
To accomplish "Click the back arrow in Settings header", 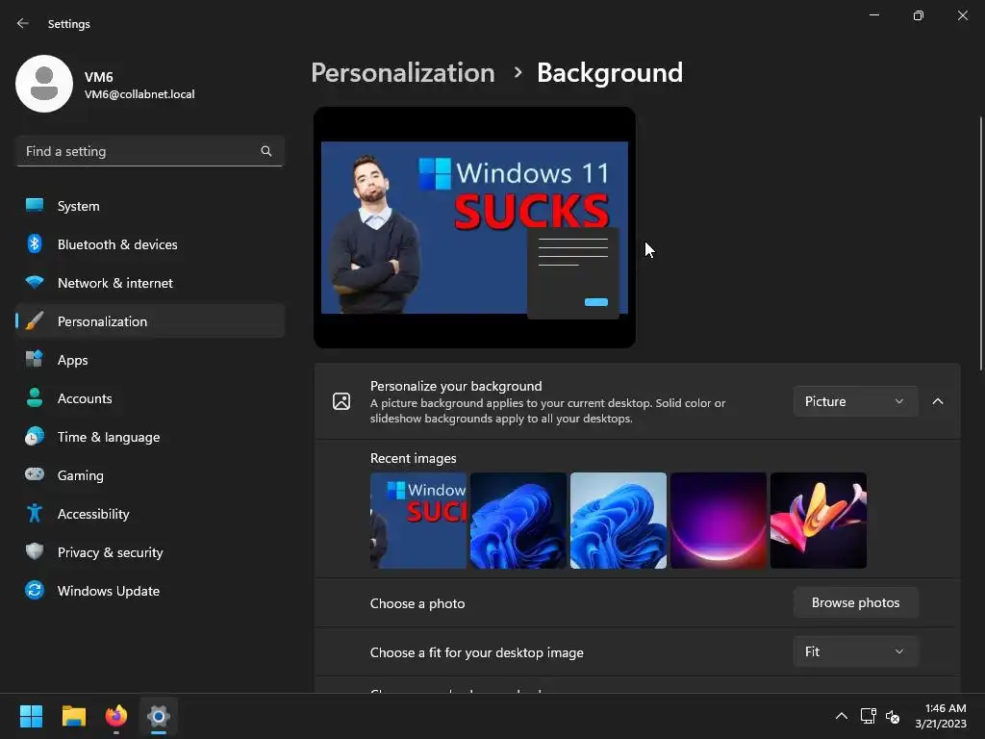I will coord(23,23).
